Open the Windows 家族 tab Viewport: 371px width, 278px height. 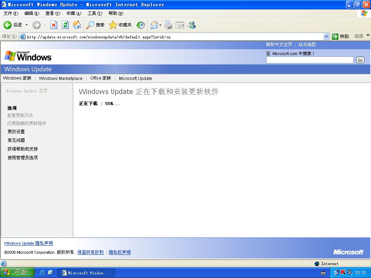17,78
